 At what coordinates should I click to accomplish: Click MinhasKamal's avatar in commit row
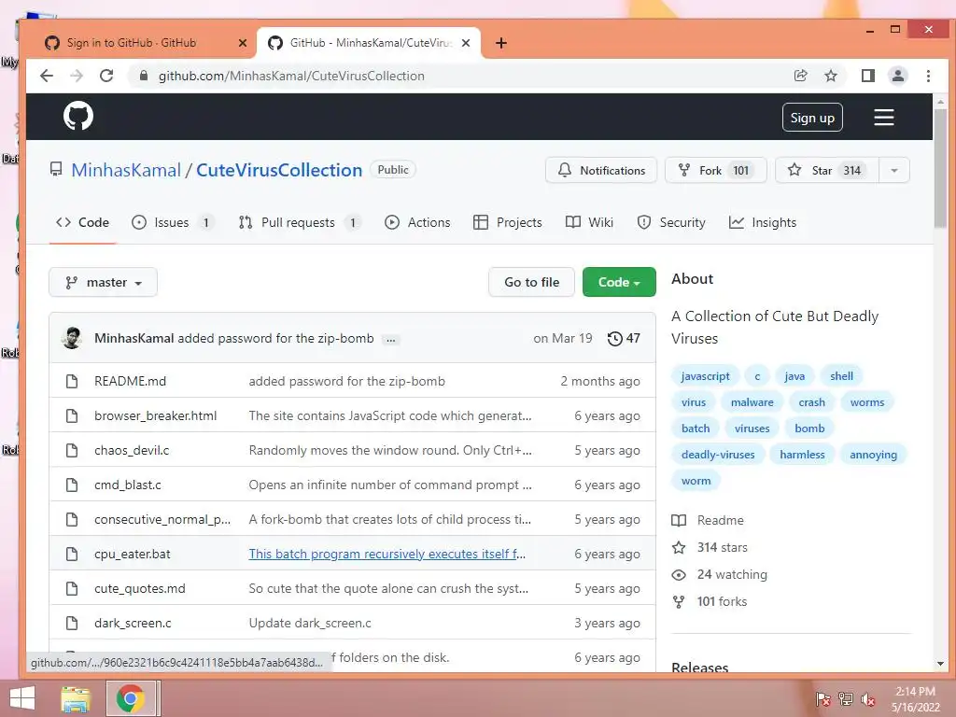pos(72,338)
